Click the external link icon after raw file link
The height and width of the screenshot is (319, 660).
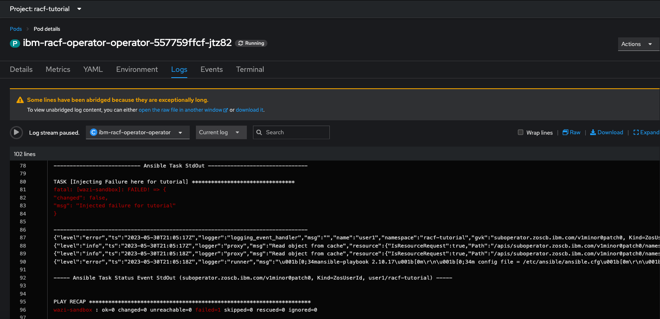pyautogui.click(x=225, y=110)
